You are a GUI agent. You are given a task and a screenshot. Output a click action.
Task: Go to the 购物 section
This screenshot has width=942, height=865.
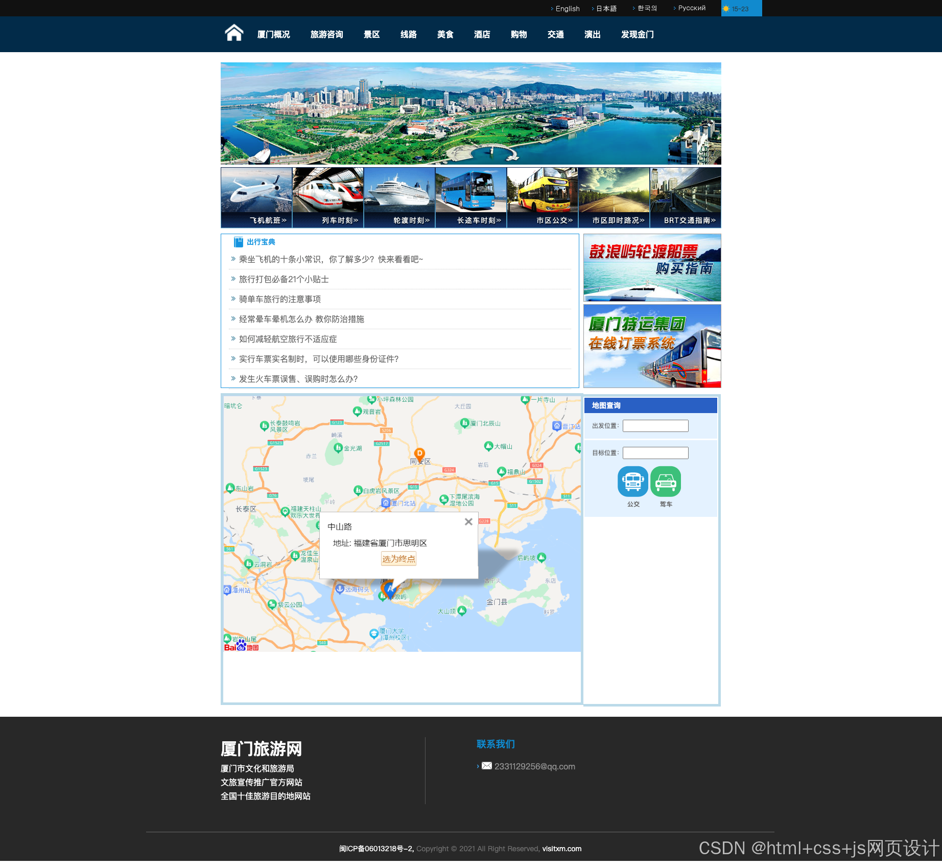(519, 34)
